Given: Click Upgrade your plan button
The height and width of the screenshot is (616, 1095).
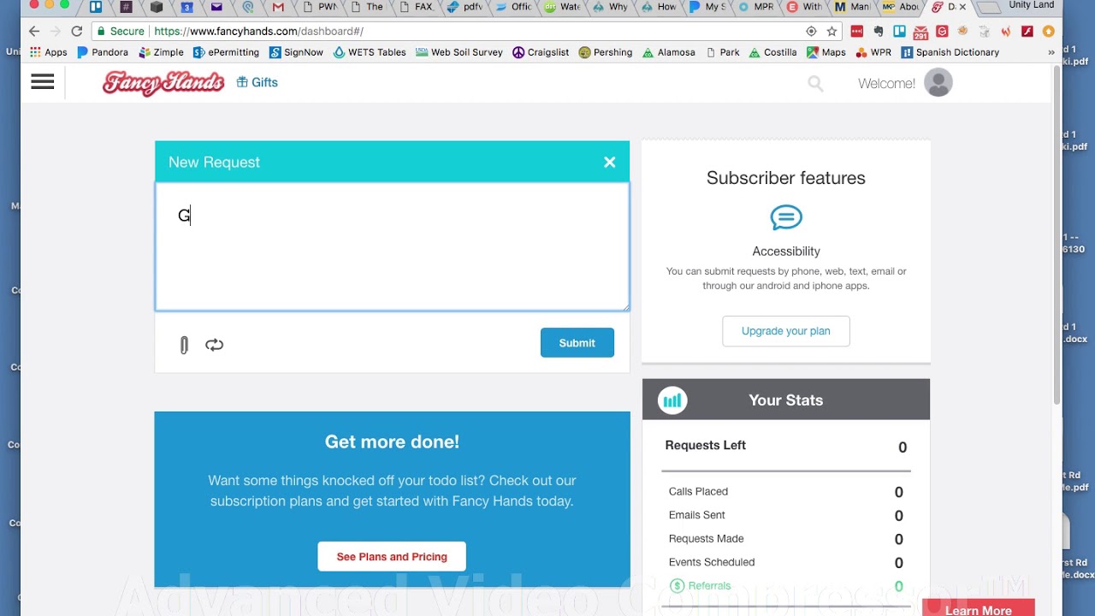Looking at the screenshot, I should click(x=786, y=331).
